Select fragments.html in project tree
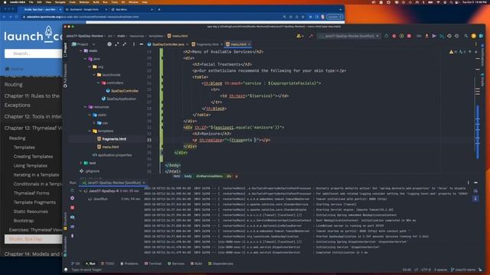 click(112, 139)
